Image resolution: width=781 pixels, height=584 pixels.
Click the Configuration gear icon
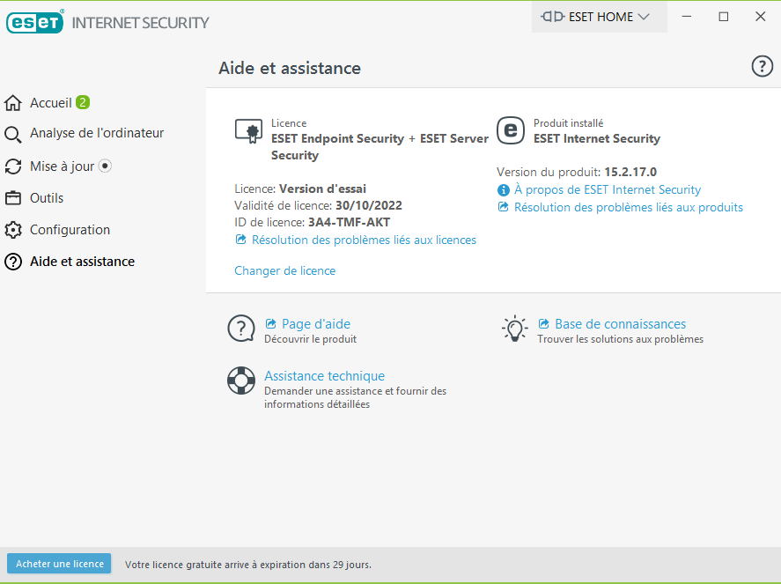click(13, 230)
